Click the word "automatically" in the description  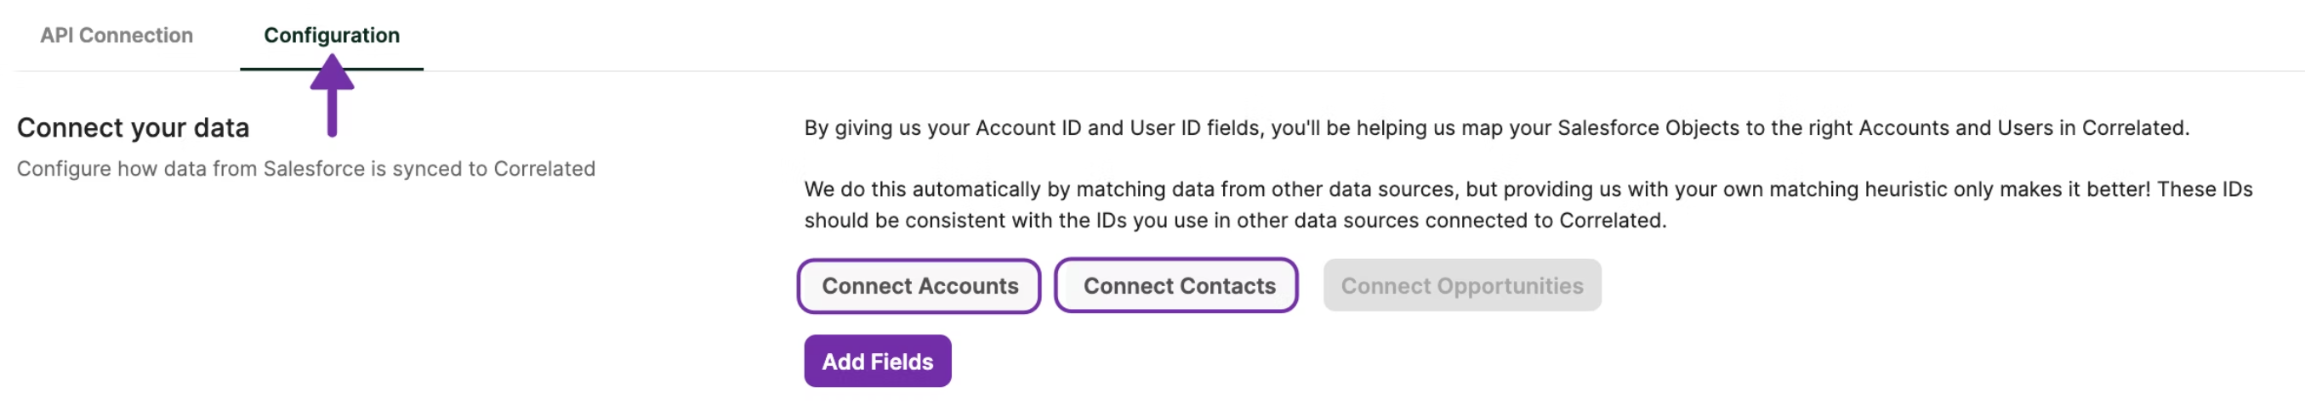click(x=977, y=189)
